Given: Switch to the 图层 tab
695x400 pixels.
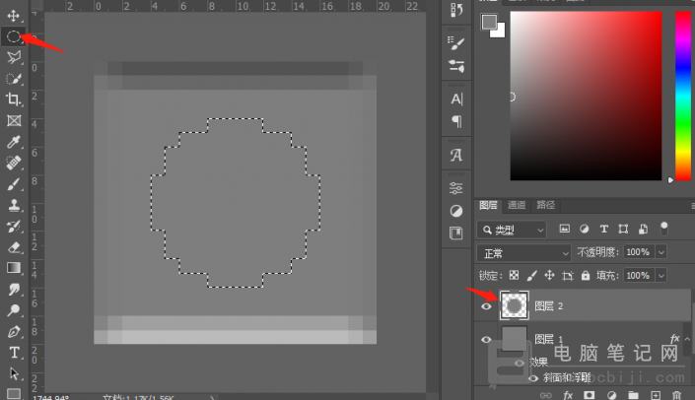Looking at the screenshot, I should (x=488, y=205).
